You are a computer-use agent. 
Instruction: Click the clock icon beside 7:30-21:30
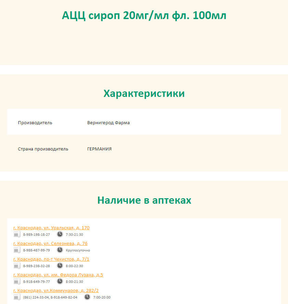60,234
